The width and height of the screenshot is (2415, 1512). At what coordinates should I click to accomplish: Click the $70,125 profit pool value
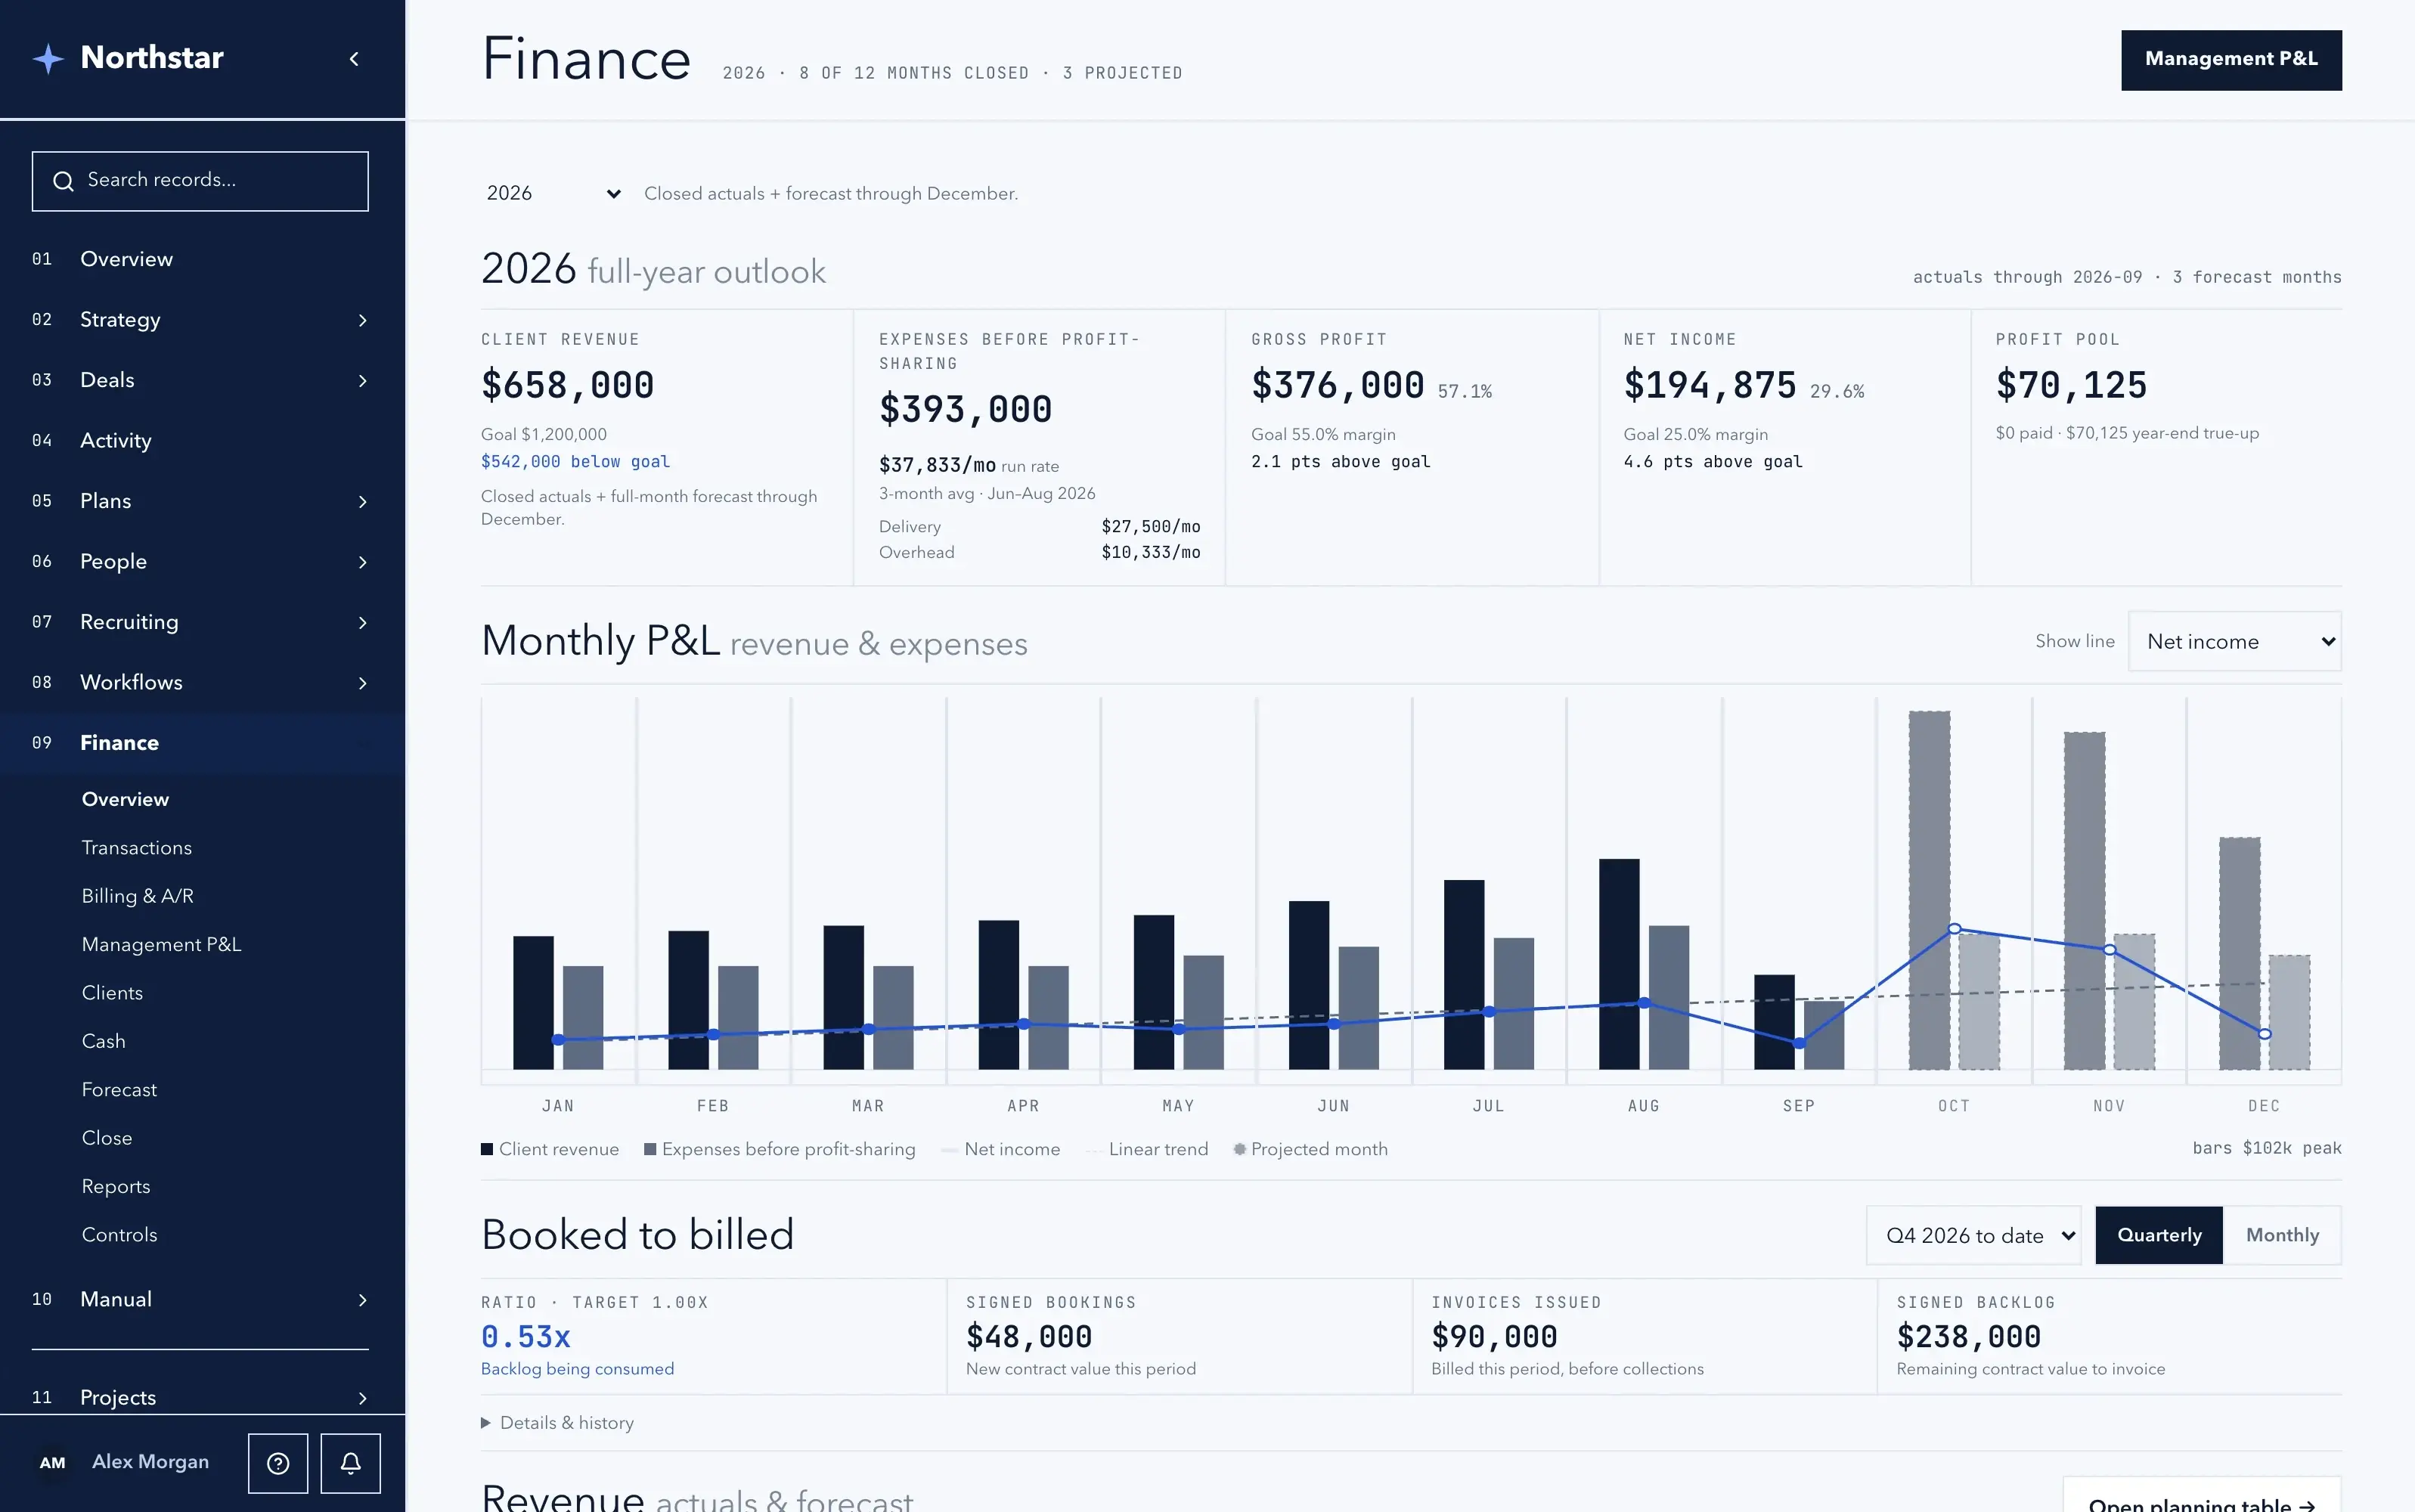click(2071, 386)
